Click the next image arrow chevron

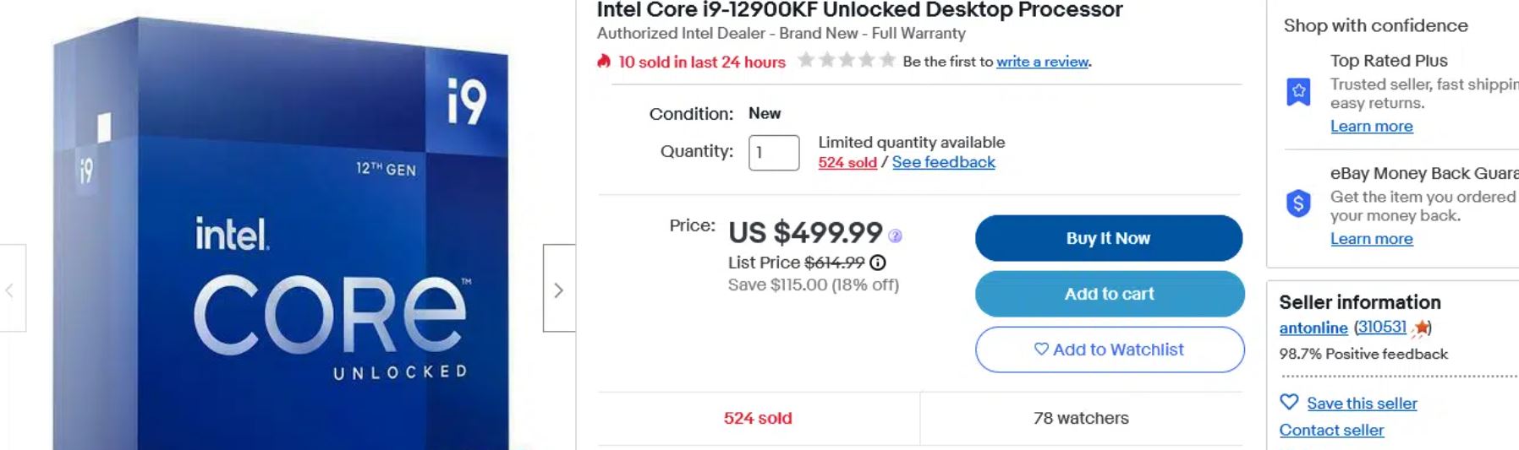(558, 290)
